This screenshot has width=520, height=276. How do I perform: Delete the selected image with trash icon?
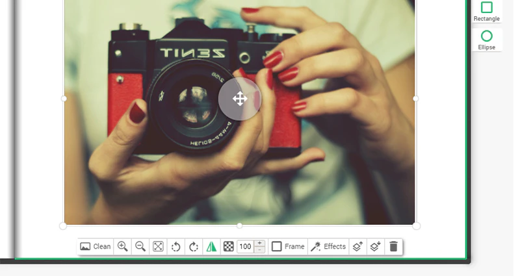(x=393, y=247)
